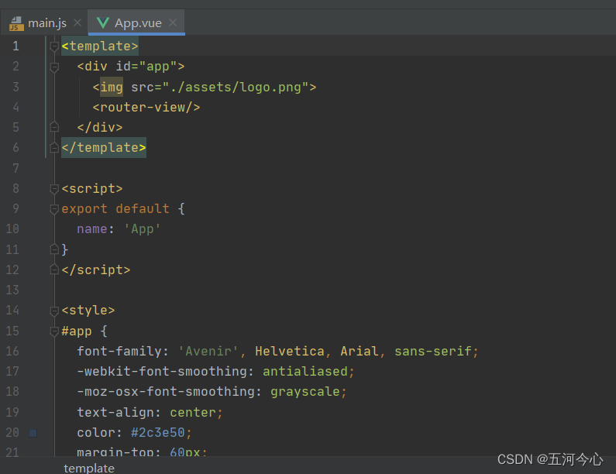
Task: Click the #2c3e50 color value text
Action: click(157, 432)
